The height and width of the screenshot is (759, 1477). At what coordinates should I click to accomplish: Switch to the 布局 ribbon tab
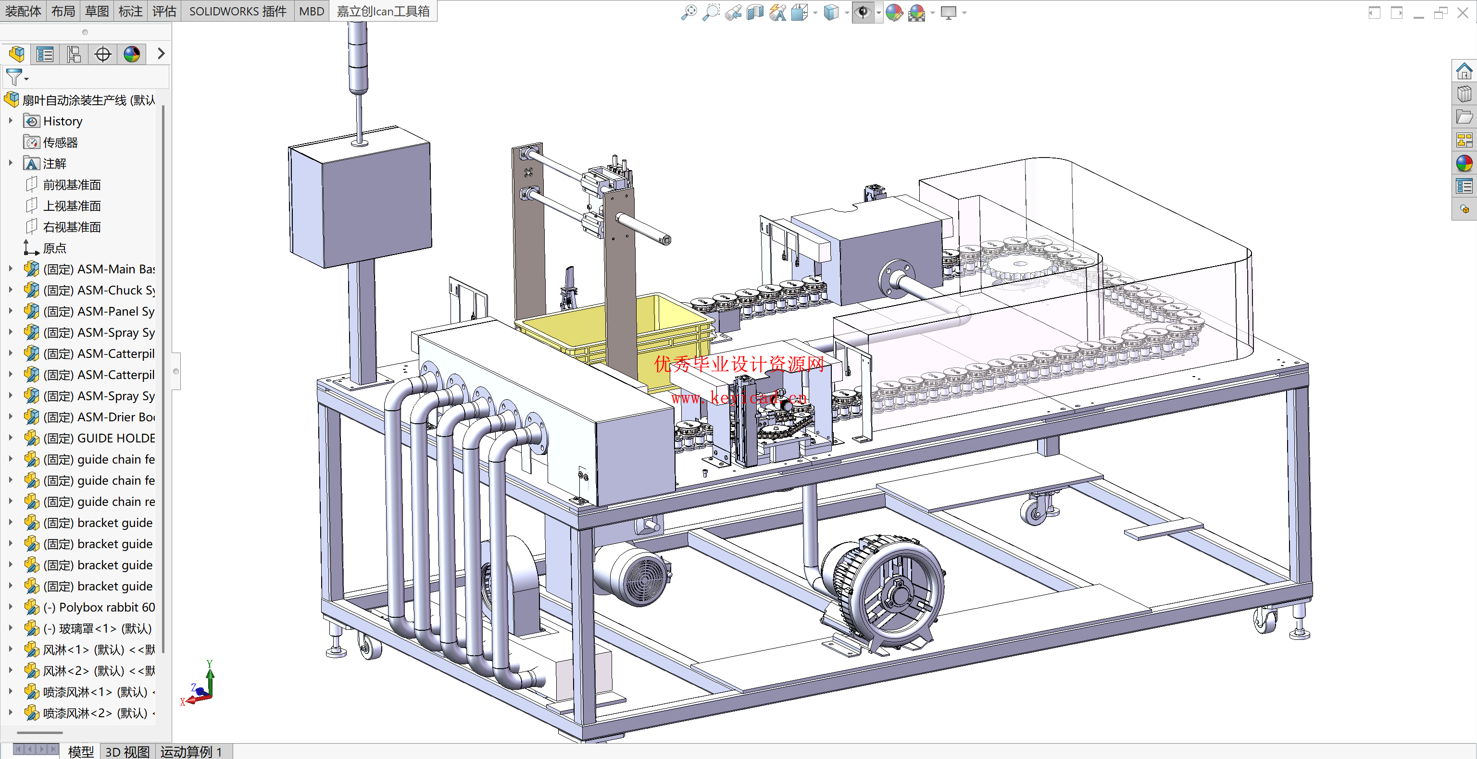click(63, 11)
